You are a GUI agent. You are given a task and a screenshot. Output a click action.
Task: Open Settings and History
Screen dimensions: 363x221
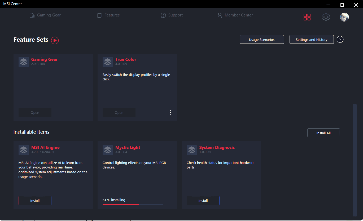312,40
